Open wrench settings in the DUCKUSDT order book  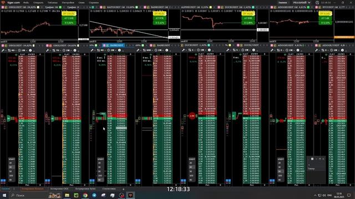[x=184, y=50]
